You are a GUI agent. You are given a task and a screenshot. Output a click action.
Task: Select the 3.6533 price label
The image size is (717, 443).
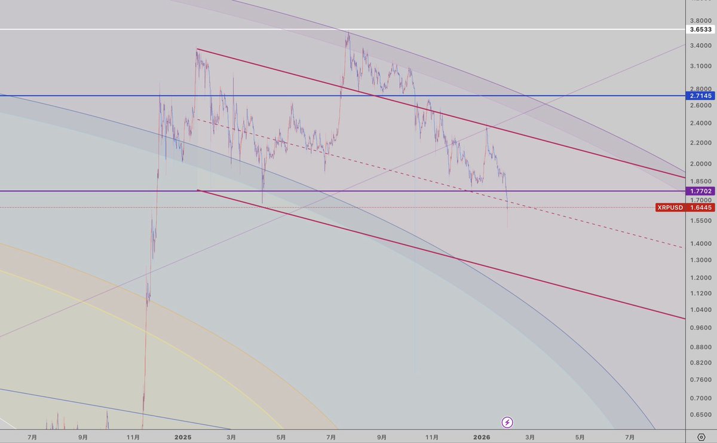tap(700, 29)
